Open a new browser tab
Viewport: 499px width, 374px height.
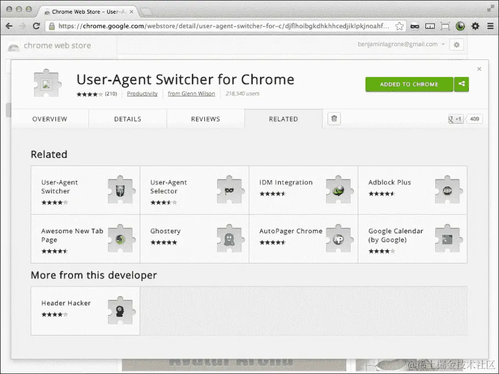pyautogui.click(x=146, y=12)
